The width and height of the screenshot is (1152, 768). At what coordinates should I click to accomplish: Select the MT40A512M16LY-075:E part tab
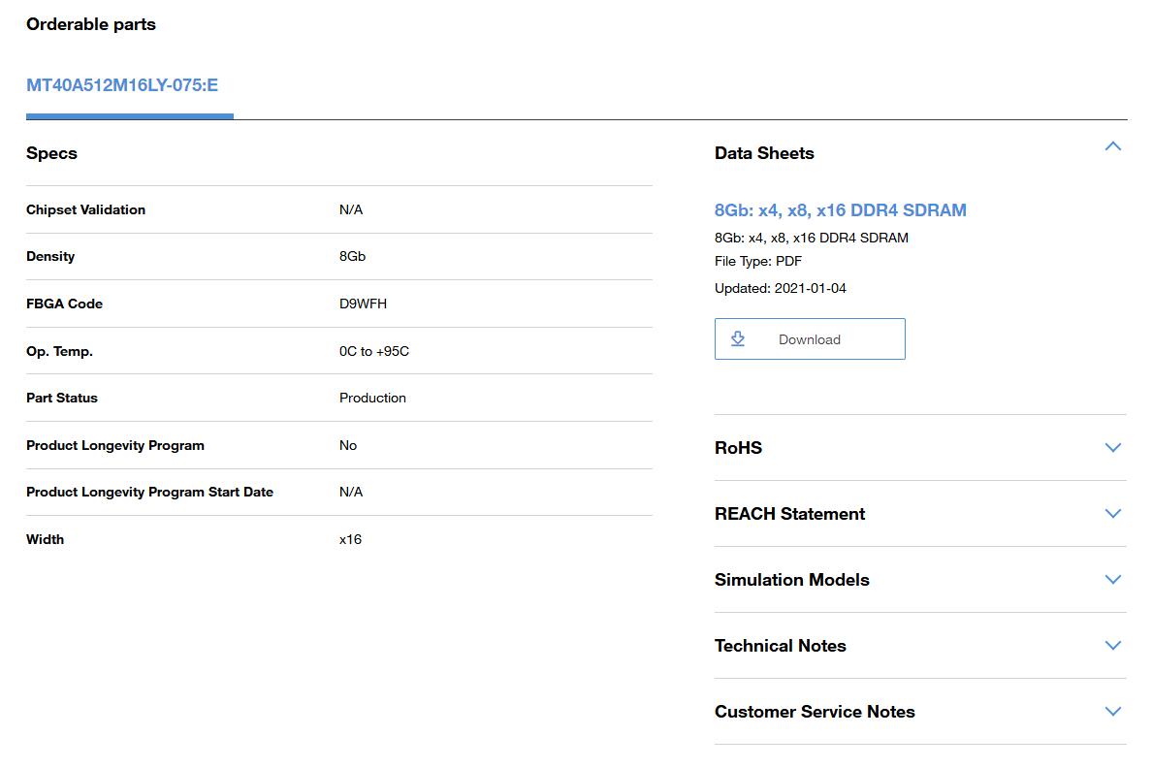tap(122, 85)
